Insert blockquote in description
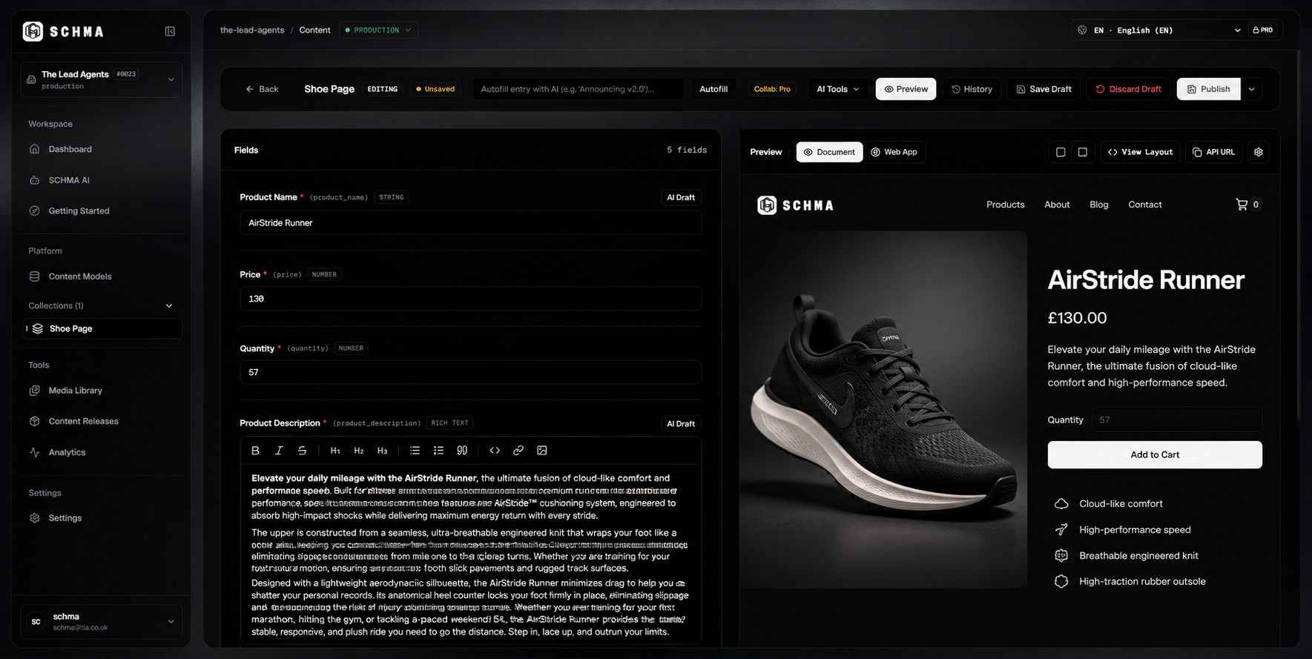The width and height of the screenshot is (1312, 659). (462, 451)
